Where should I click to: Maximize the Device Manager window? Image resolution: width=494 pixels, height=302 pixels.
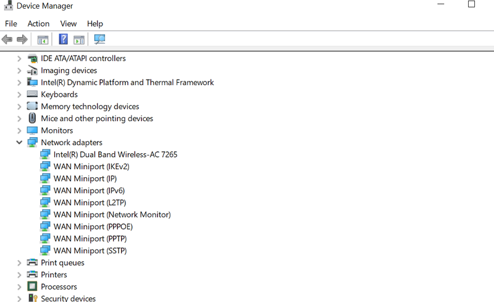coord(471,4)
